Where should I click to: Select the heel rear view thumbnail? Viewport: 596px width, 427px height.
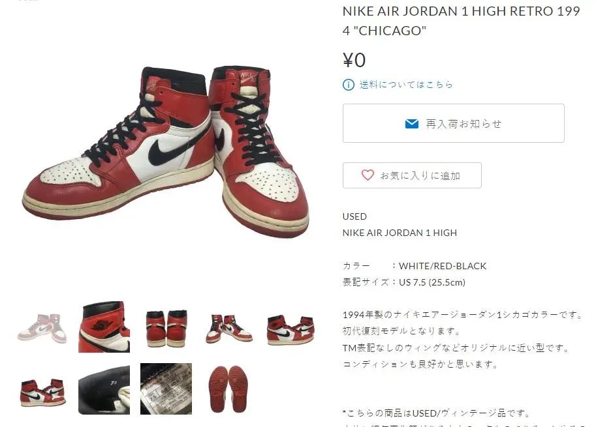coord(166,327)
